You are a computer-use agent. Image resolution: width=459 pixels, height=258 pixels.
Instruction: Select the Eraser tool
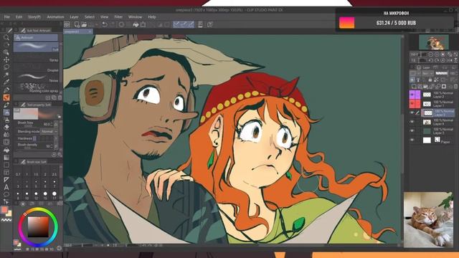[6, 128]
